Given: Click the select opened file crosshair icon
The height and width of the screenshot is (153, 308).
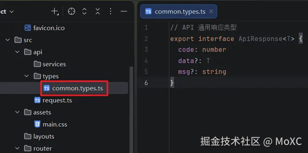Looking at the screenshot, I should pyautogui.click(x=72, y=12).
